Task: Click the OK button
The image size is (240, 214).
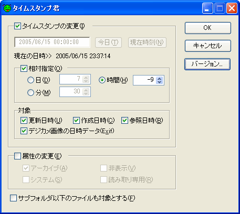Action: click(x=208, y=28)
